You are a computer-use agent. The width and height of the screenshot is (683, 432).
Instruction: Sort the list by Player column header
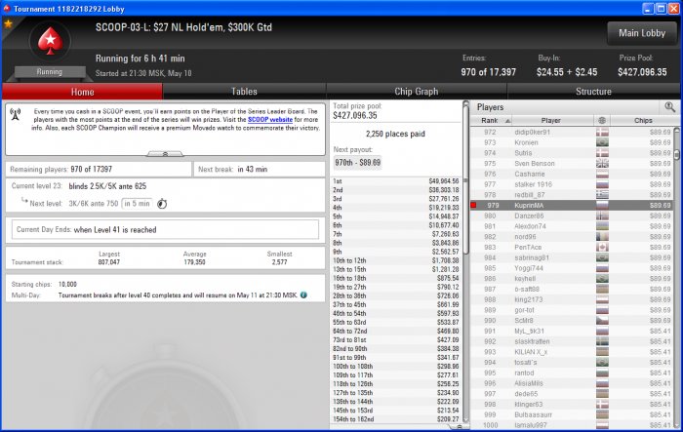pos(551,120)
